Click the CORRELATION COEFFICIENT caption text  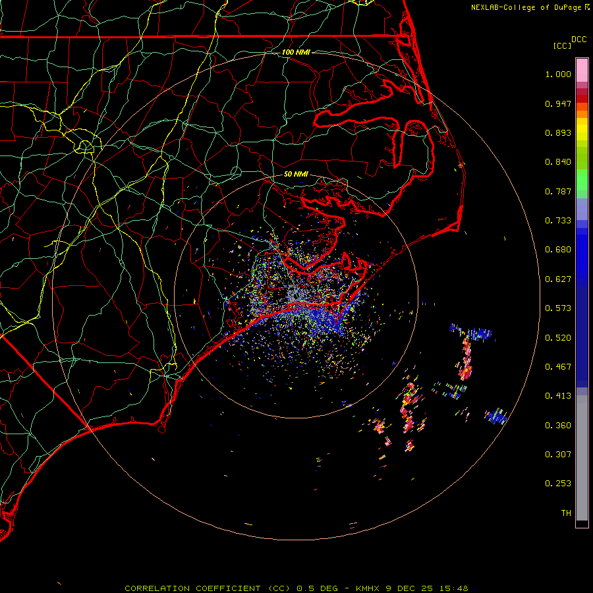[x=192, y=588]
